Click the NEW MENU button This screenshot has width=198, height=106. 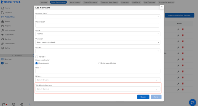pyautogui.click(x=17, y=55)
